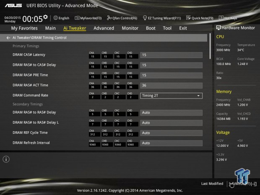The height and width of the screenshot is (195, 260).
Task: Select the Exit tab
Action: tap(183, 28)
